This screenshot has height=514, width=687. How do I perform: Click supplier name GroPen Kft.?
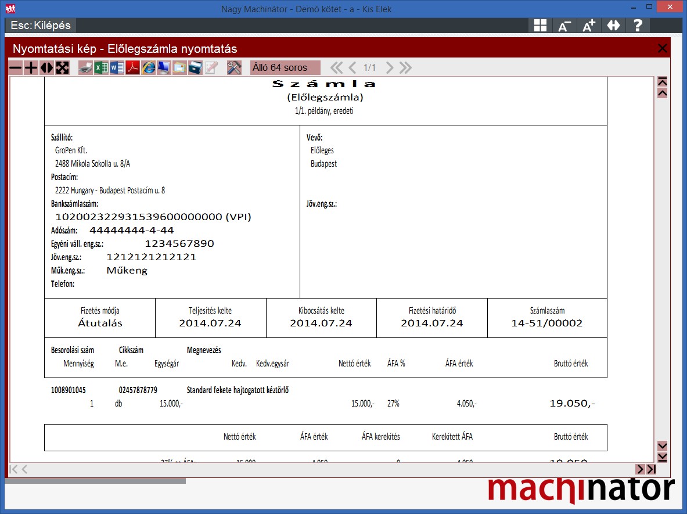tap(71, 150)
